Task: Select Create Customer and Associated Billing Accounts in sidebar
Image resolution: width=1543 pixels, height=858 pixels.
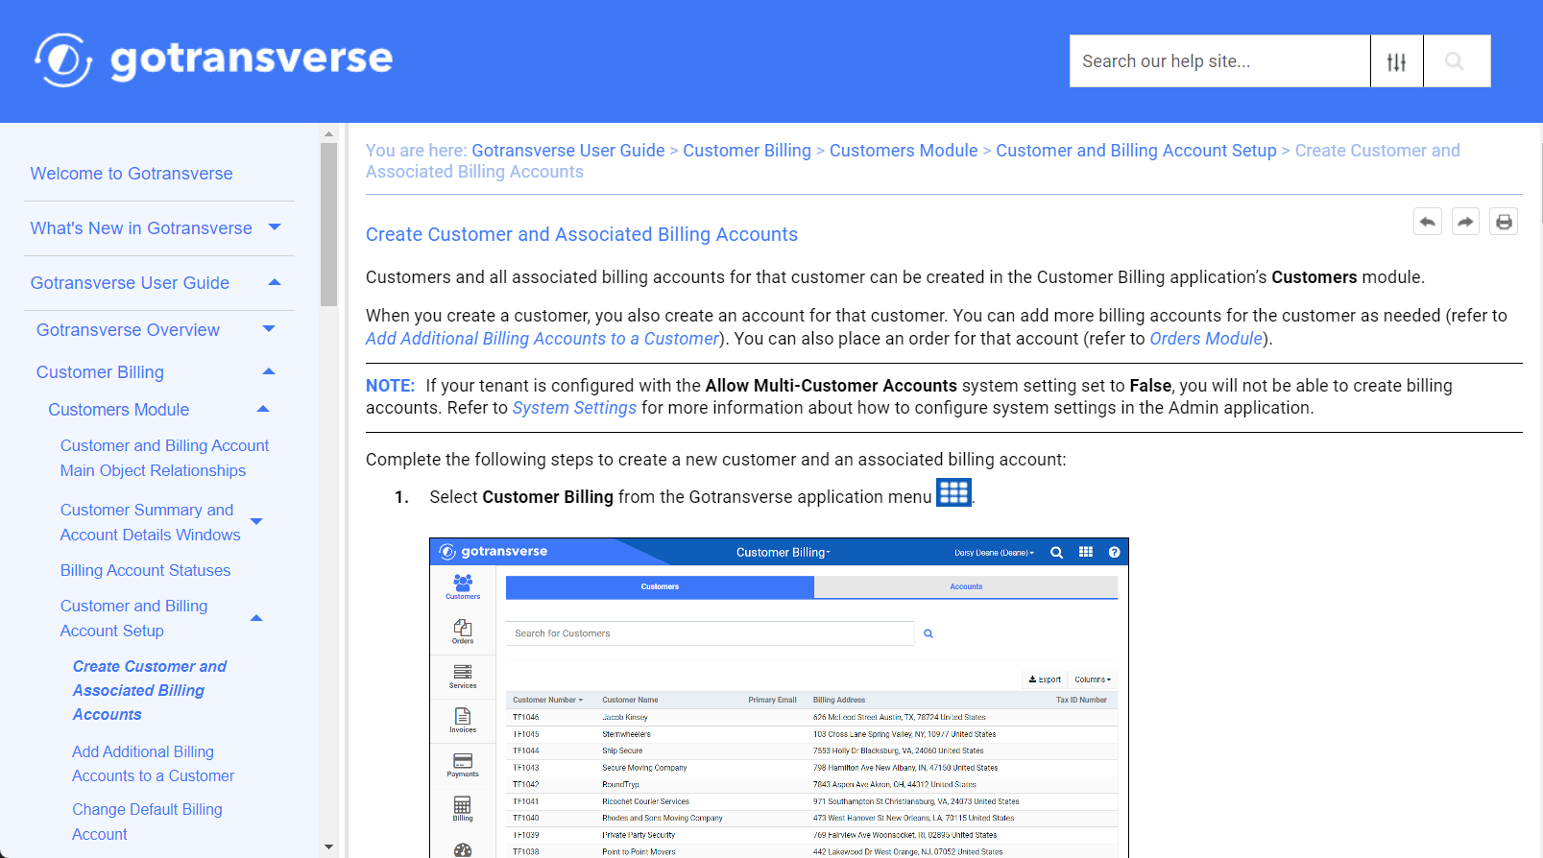Action: coord(150,690)
